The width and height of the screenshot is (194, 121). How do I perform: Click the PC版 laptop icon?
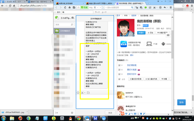pos(149,44)
